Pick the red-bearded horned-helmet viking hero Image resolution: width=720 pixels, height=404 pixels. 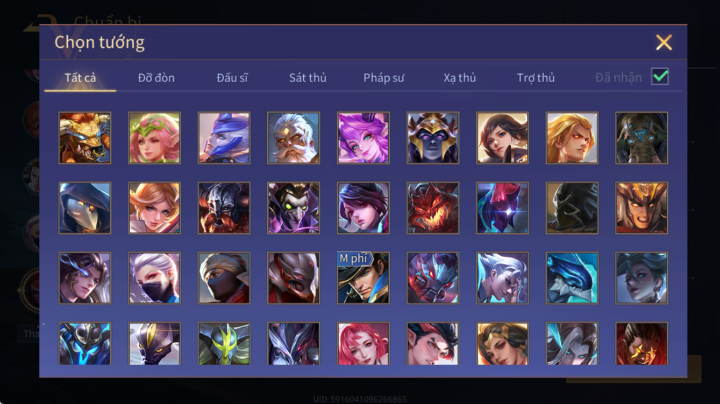(x=224, y=208)
